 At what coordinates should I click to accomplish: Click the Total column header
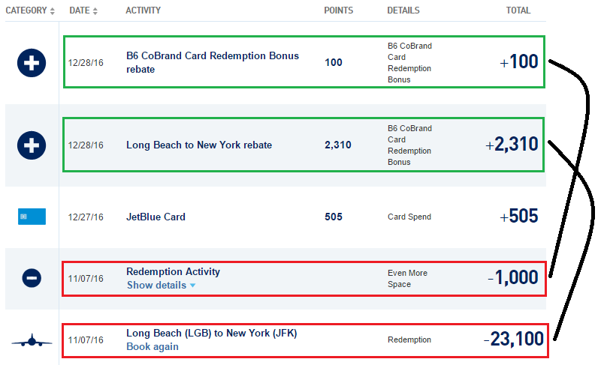coord(518,11)
